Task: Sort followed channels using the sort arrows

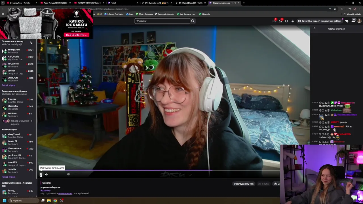Action: tap(31, 43)
